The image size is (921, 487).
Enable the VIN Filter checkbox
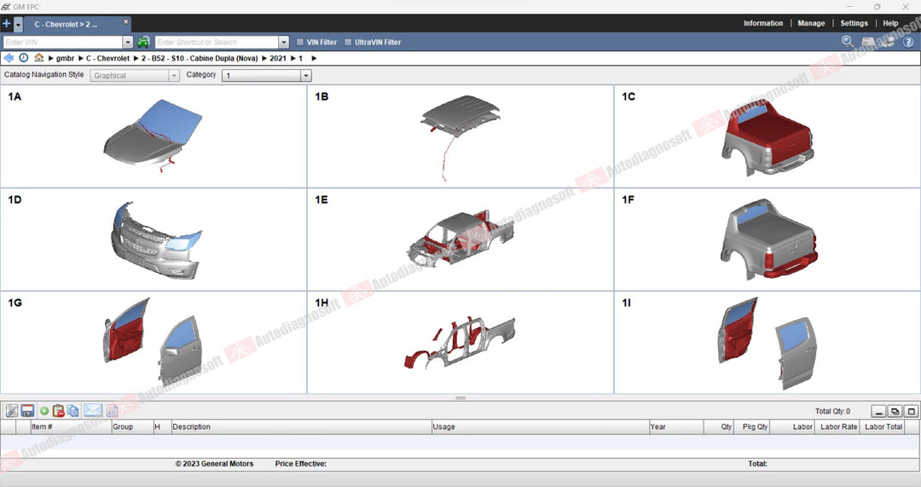[300, 43]
